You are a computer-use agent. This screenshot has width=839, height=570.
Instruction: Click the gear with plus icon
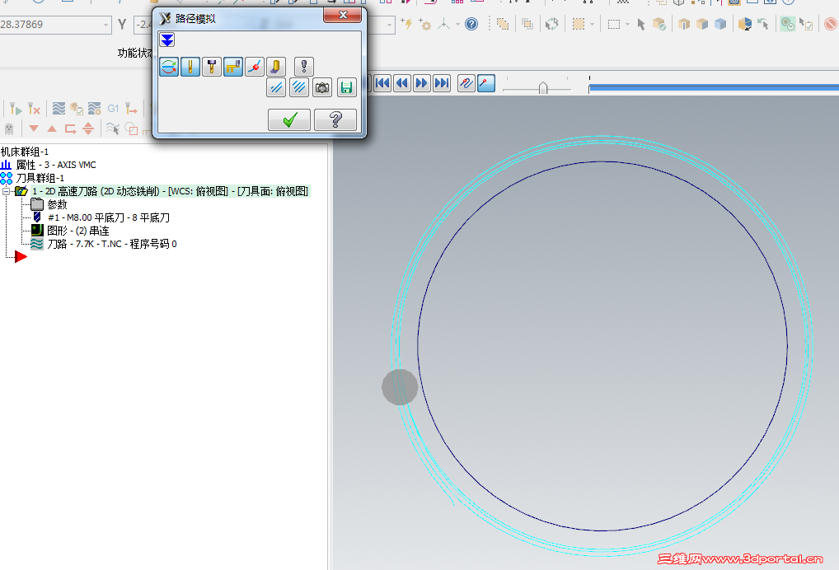point(425,24)
